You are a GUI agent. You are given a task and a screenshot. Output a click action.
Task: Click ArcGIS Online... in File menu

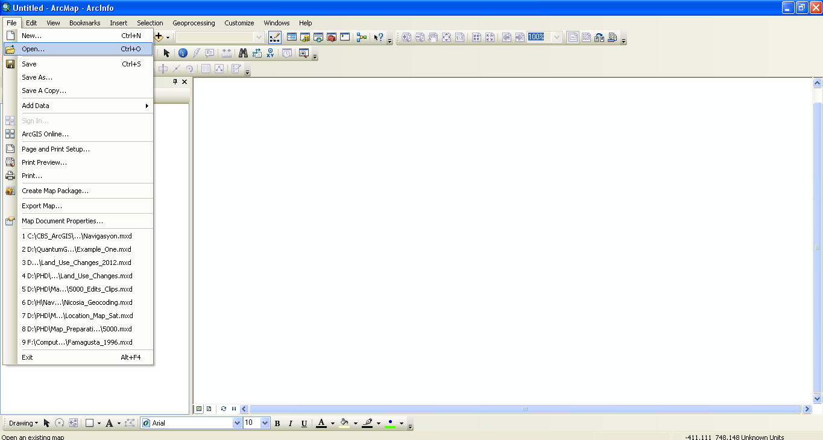point(45,134)
